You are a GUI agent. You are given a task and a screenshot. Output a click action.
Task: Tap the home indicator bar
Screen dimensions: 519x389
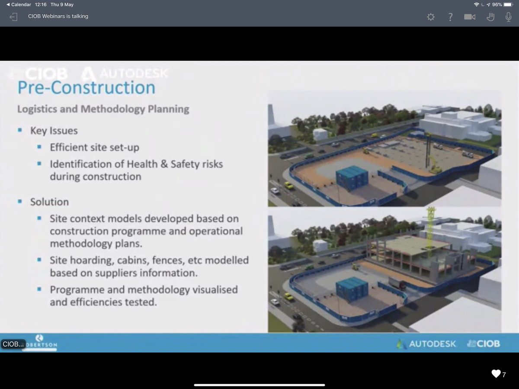point(259,385)
